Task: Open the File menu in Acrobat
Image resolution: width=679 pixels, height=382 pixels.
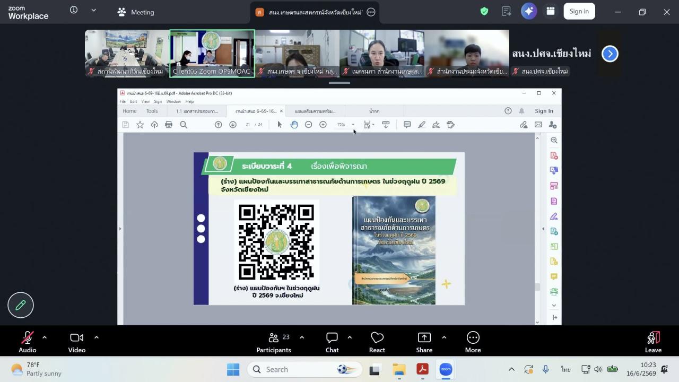Action: point(123,101)
